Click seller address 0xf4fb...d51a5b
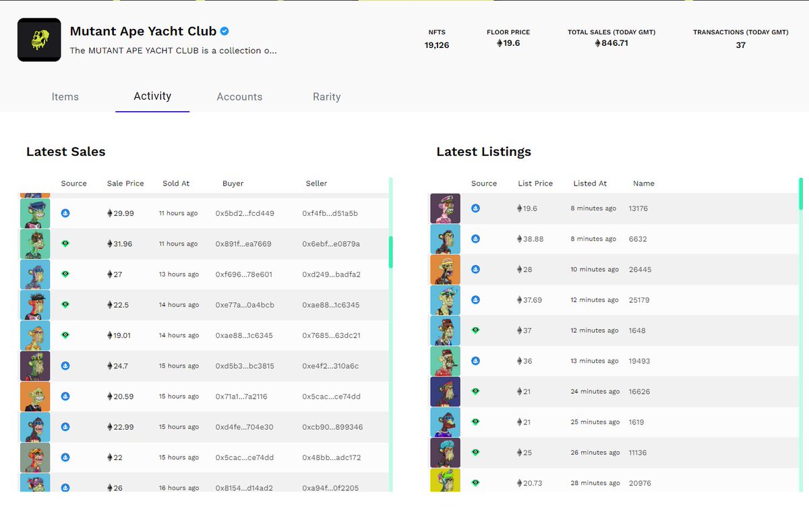This screenshot has width=809, height=520. (330, 213)
